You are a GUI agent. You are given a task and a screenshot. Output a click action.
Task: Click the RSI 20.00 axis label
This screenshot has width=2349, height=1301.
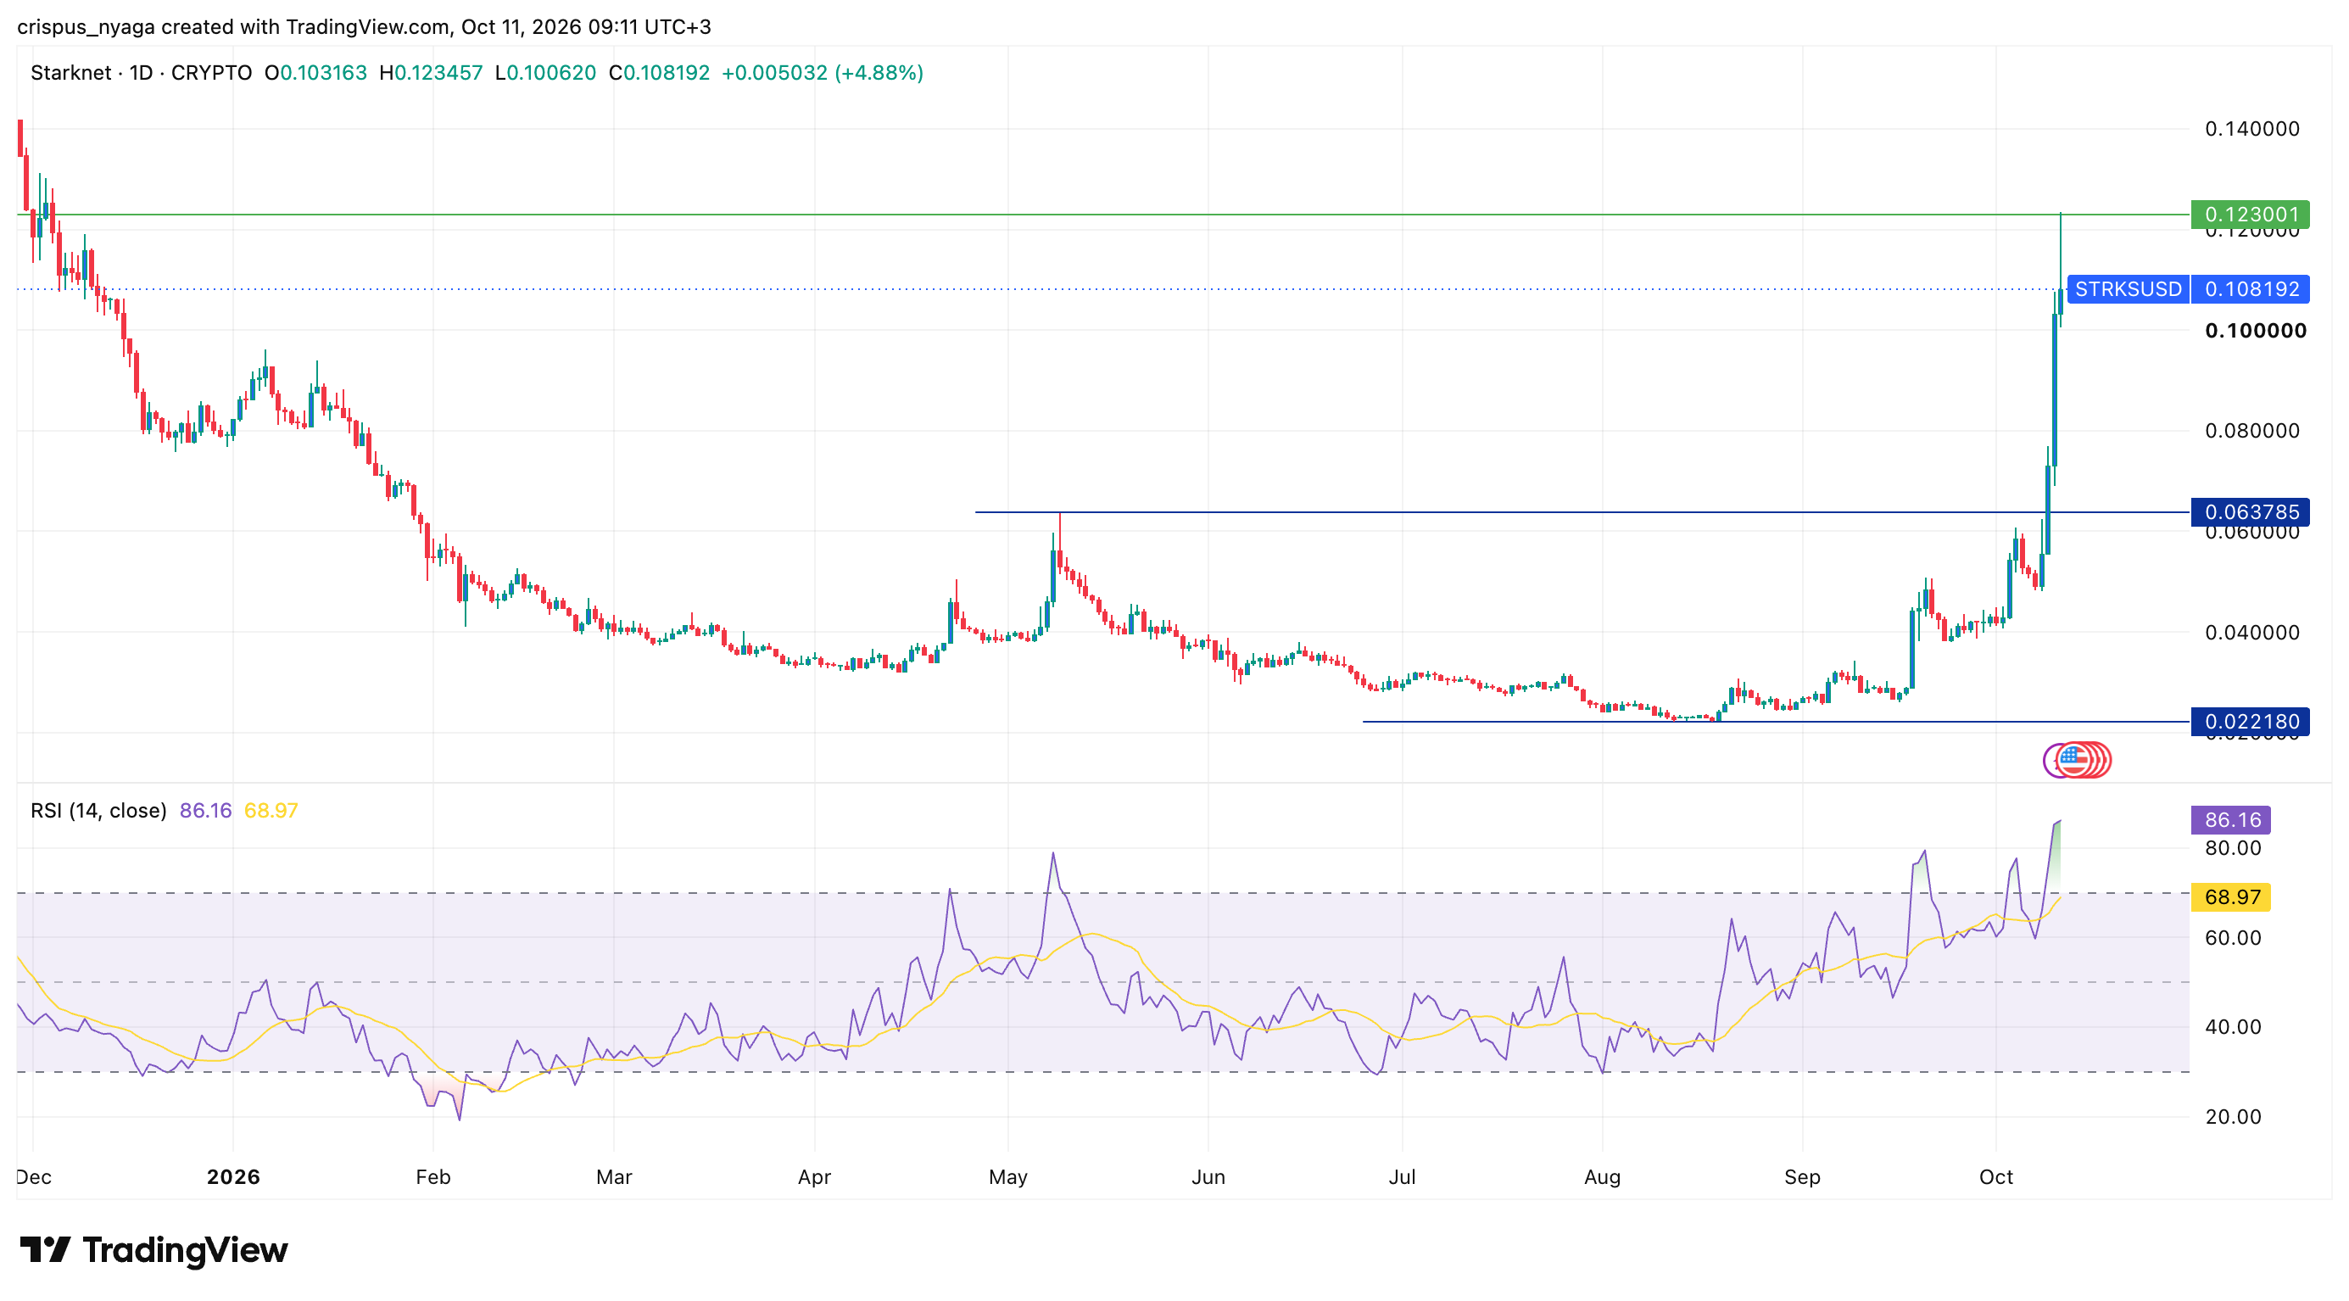click(2233, 1117)
